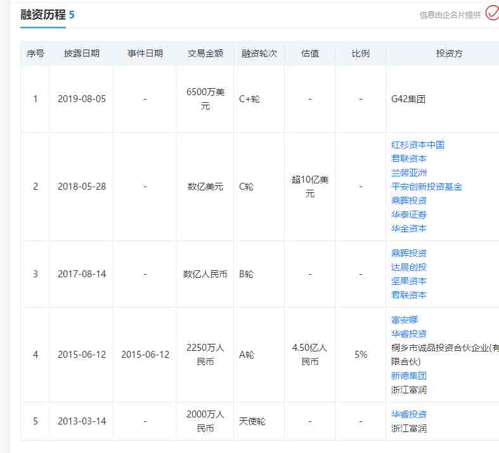The image size is (499, 453).
Task: Select the 2000万人民币 amount cell
Action: coord(205,421)
